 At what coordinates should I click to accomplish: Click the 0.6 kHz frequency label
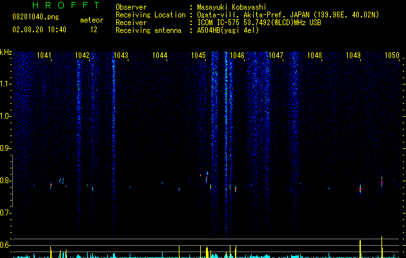5,245
